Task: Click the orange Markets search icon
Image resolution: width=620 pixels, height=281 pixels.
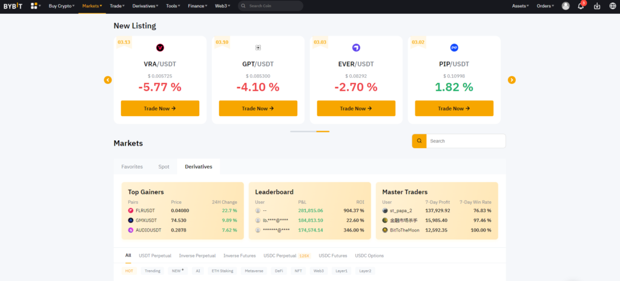Action: click(x=418, y=141)
